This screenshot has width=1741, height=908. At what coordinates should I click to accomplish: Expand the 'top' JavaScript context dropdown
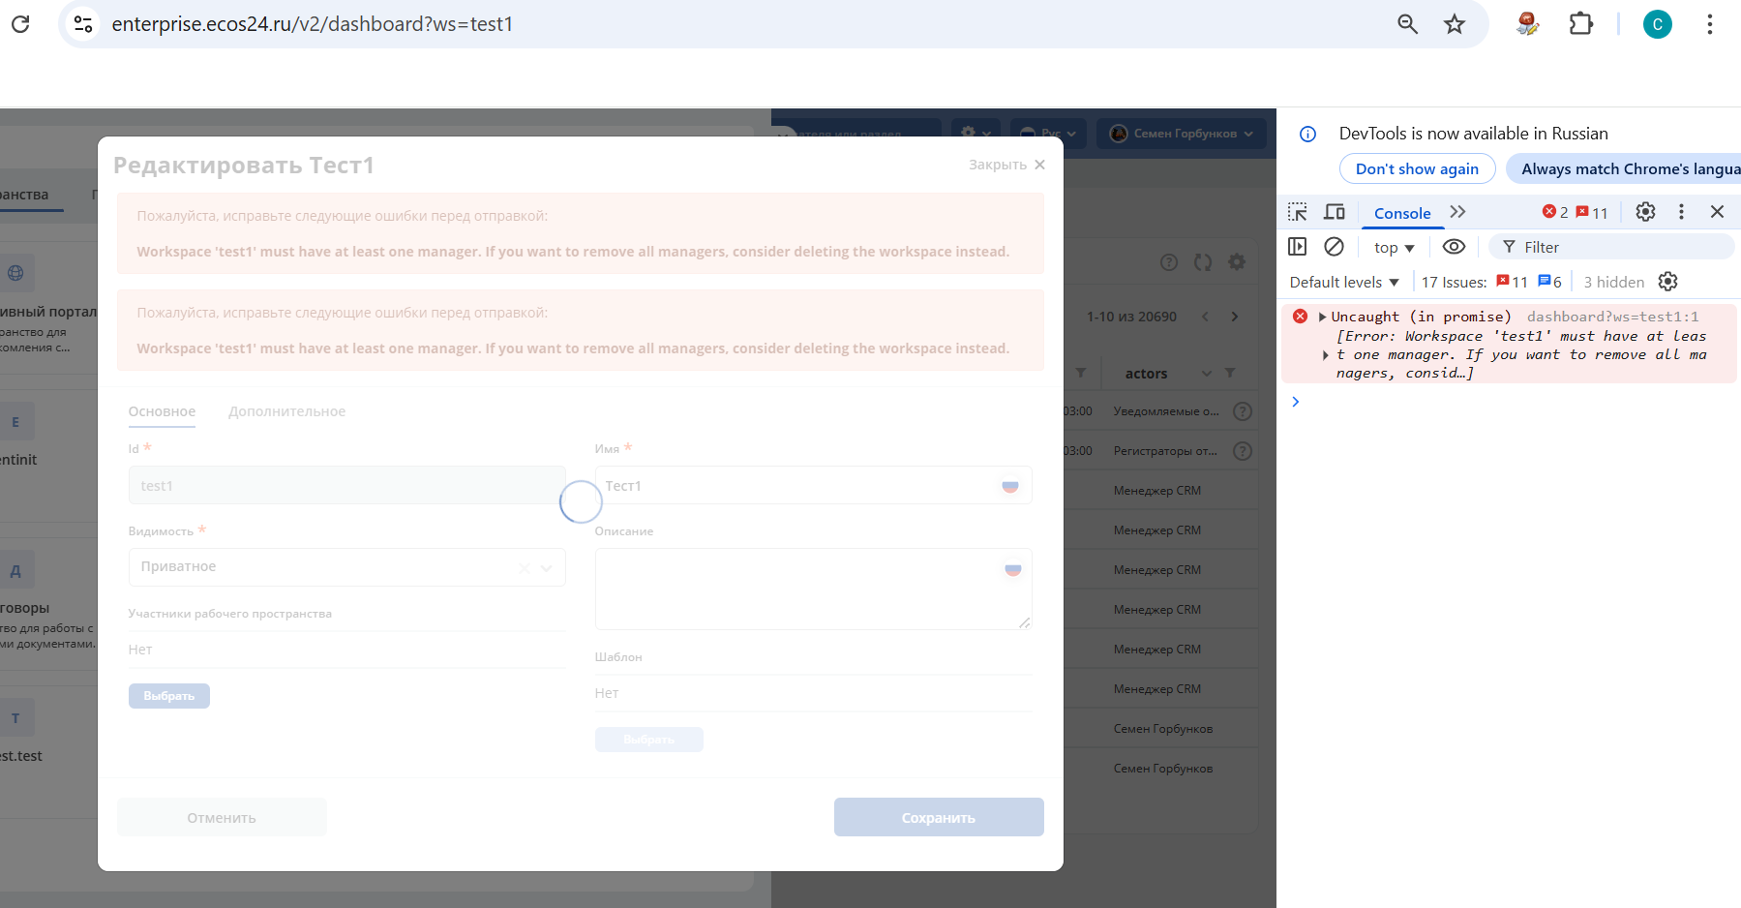1394,248
